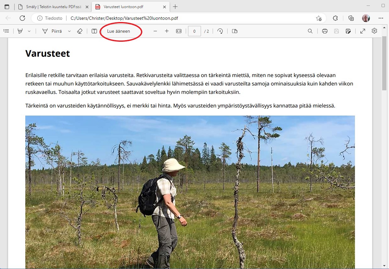Switch to the Smäly Tekstin kuuntelu tab

tap(53, 7)
